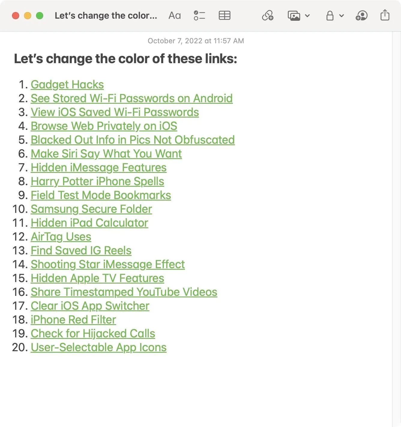Close the Notes window with red button

click(x=16, y=16)
